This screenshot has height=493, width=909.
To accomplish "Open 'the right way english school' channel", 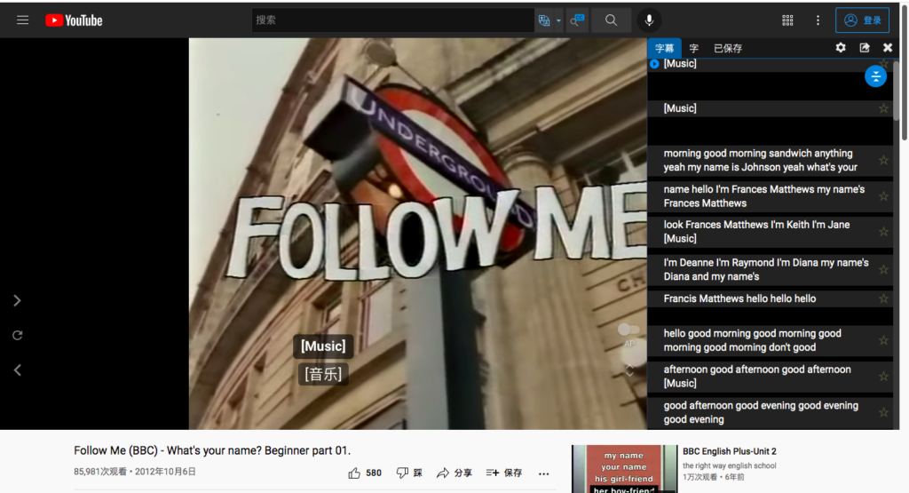I will click(x=730, y=465).
